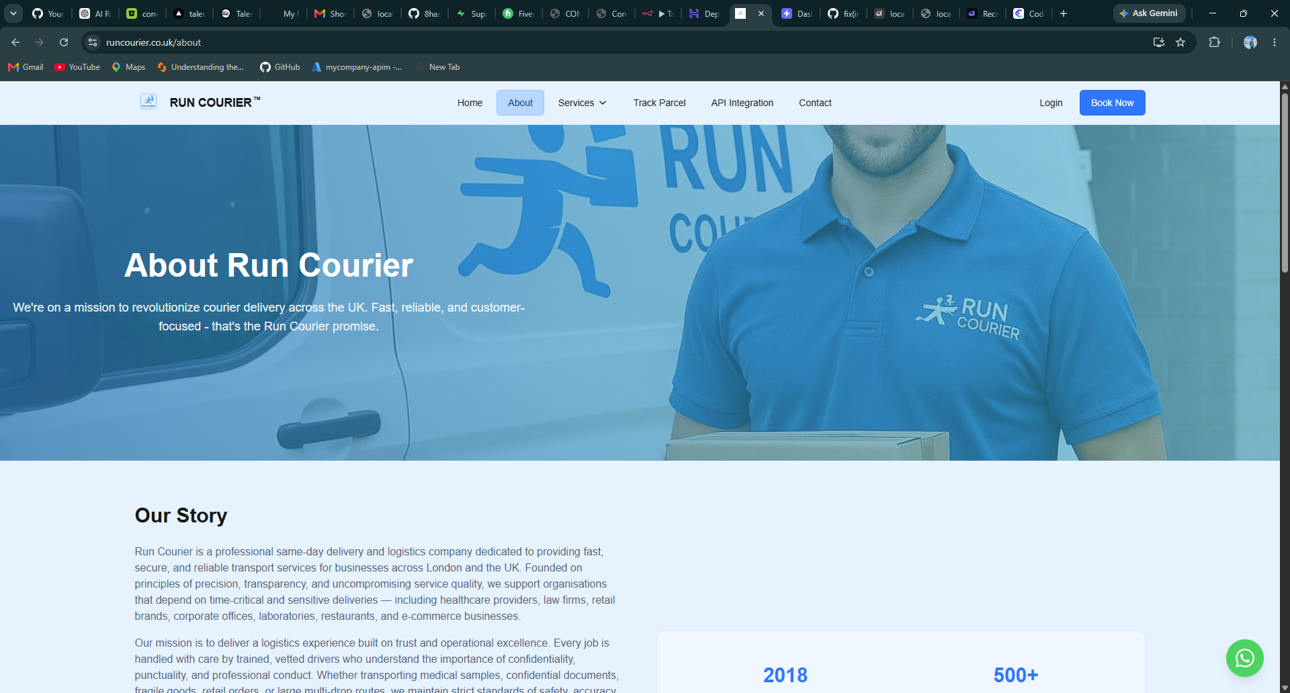Click the Run Courier logo icon
1290x693 pixels.
coord(148,102)
